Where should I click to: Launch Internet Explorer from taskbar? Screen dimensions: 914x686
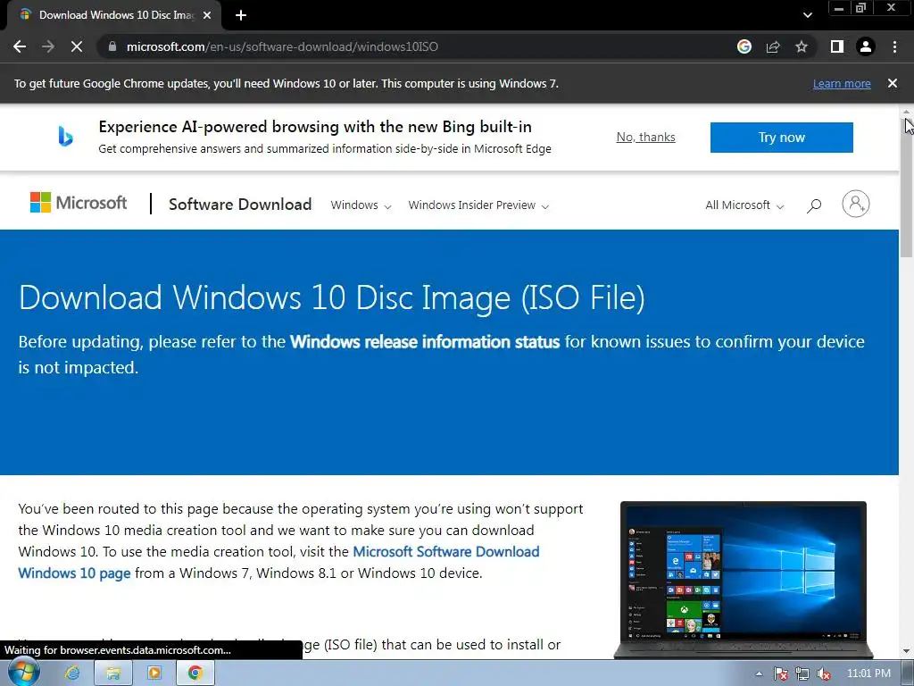point(72,673)
